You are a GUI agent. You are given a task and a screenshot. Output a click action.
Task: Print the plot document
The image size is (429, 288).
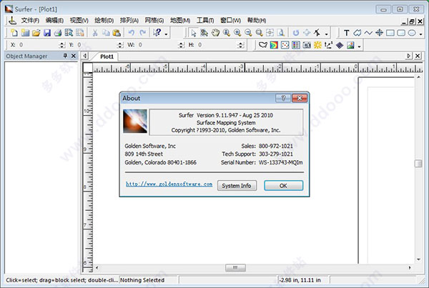click(x=58, y=33)
